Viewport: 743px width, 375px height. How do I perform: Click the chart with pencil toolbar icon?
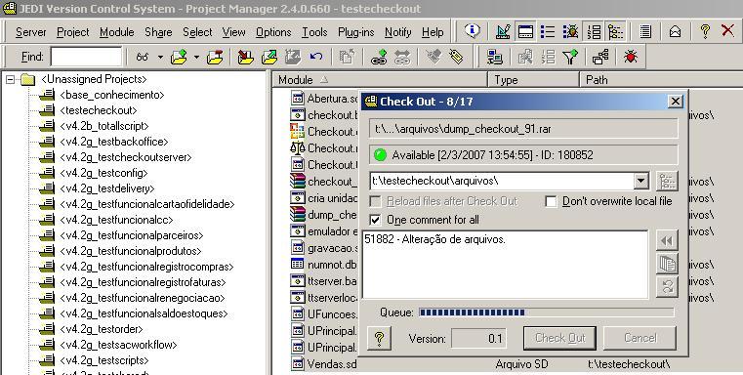[x=503, y=32]
